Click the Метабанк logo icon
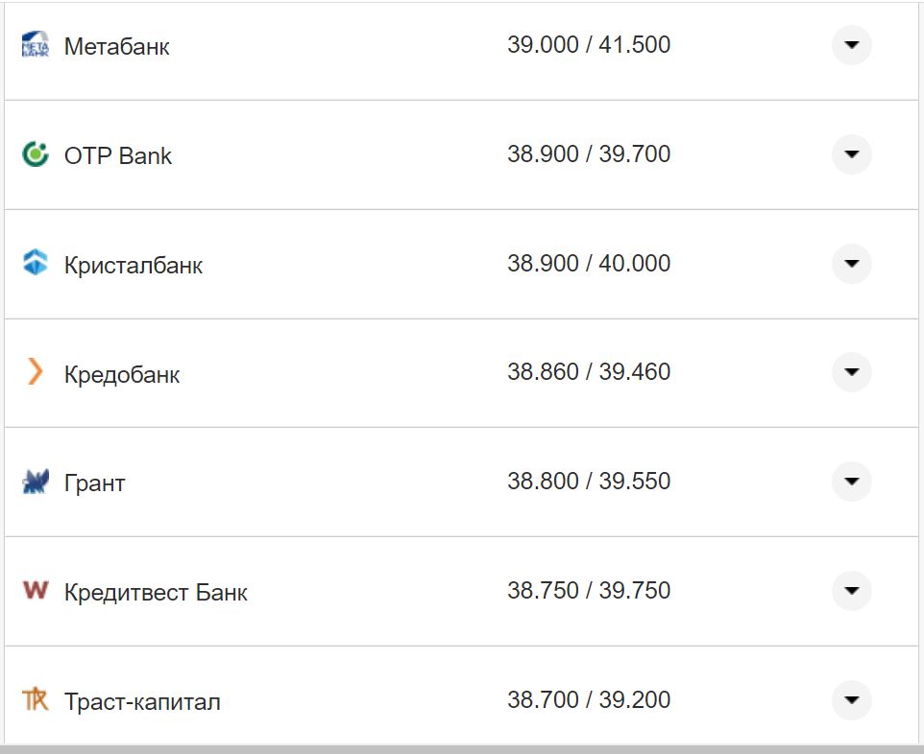Viewport: 924px width, 754px height. click(35, 45)
